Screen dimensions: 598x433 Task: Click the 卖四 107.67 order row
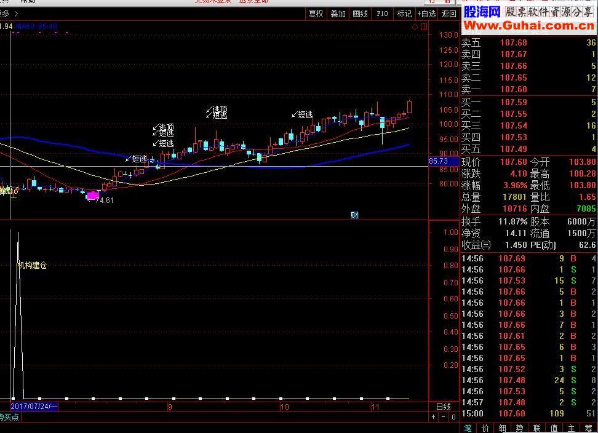click(528, 54)
